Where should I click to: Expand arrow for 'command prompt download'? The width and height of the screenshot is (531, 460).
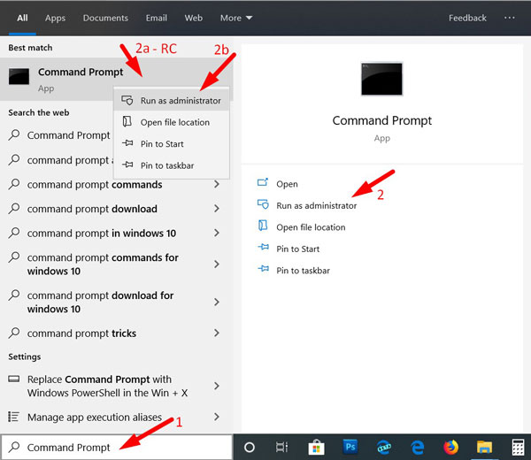click(217, 209)
